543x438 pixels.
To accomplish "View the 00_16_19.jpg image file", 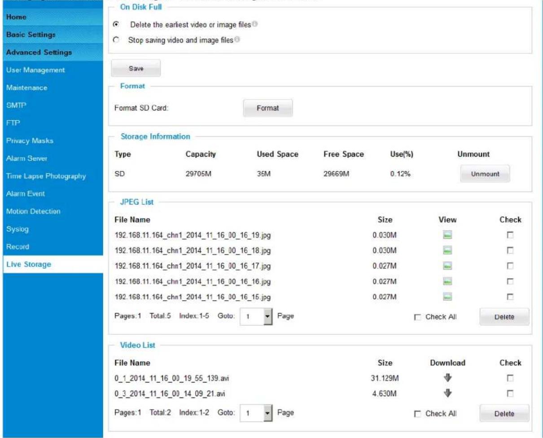I will [x=448, y=235].
